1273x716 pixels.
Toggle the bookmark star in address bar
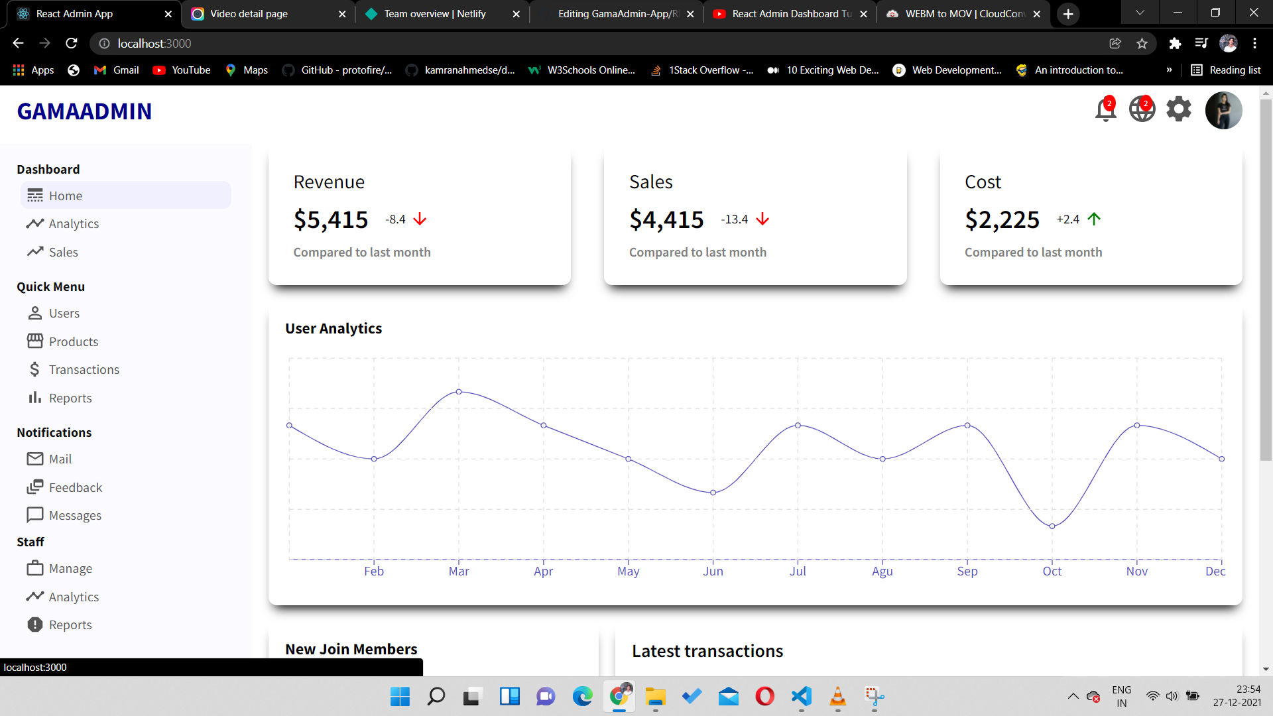click(x=1142, y=43)
